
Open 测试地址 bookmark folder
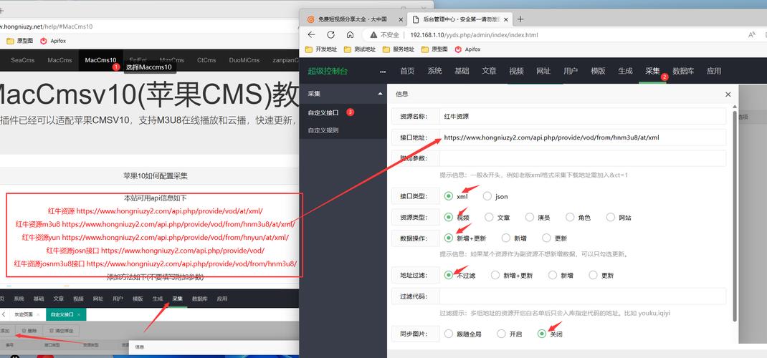pyautogui.click(x=360, y=49)
